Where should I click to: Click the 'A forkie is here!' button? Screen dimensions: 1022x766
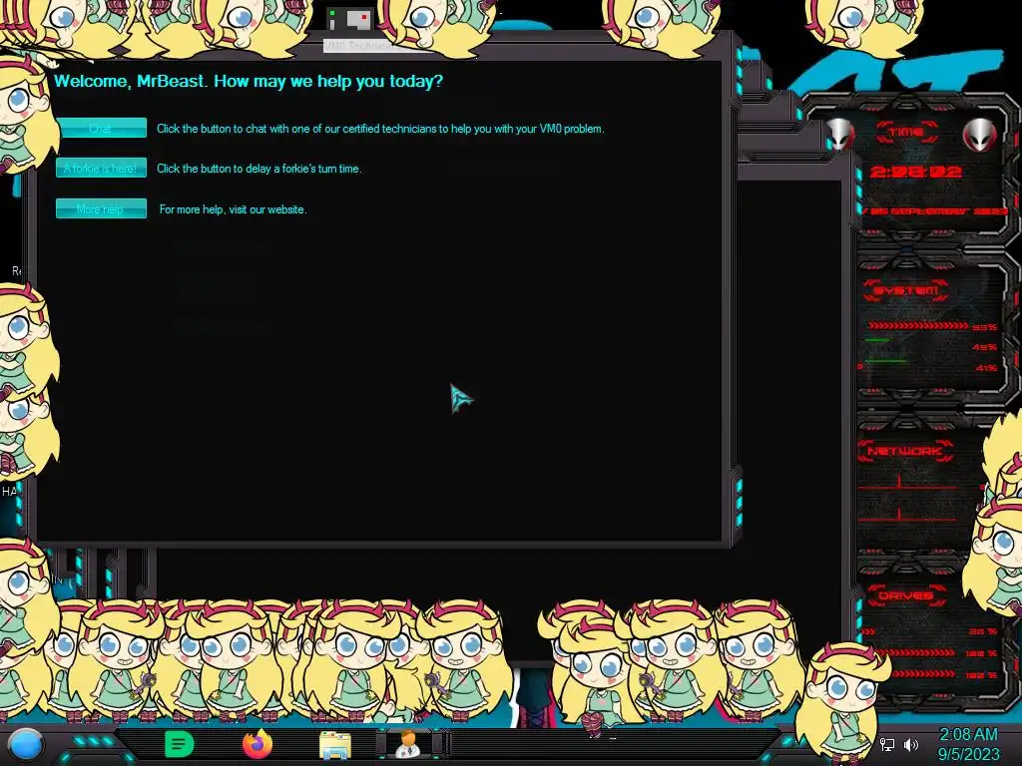point(101,168)
